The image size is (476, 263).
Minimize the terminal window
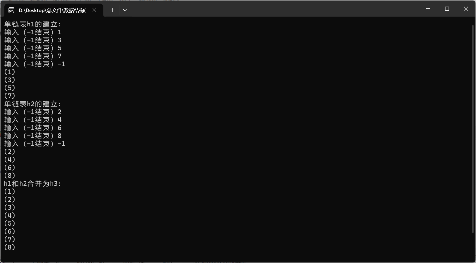point(428,9)
